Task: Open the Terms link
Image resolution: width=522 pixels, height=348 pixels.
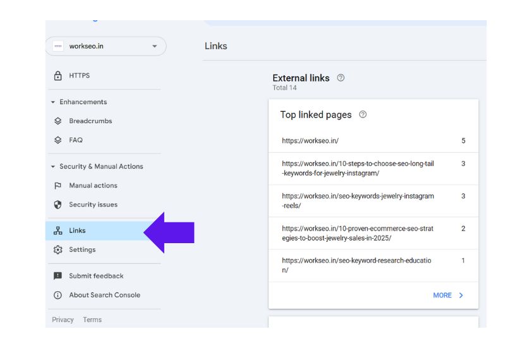Action: [x=92, y=320]
